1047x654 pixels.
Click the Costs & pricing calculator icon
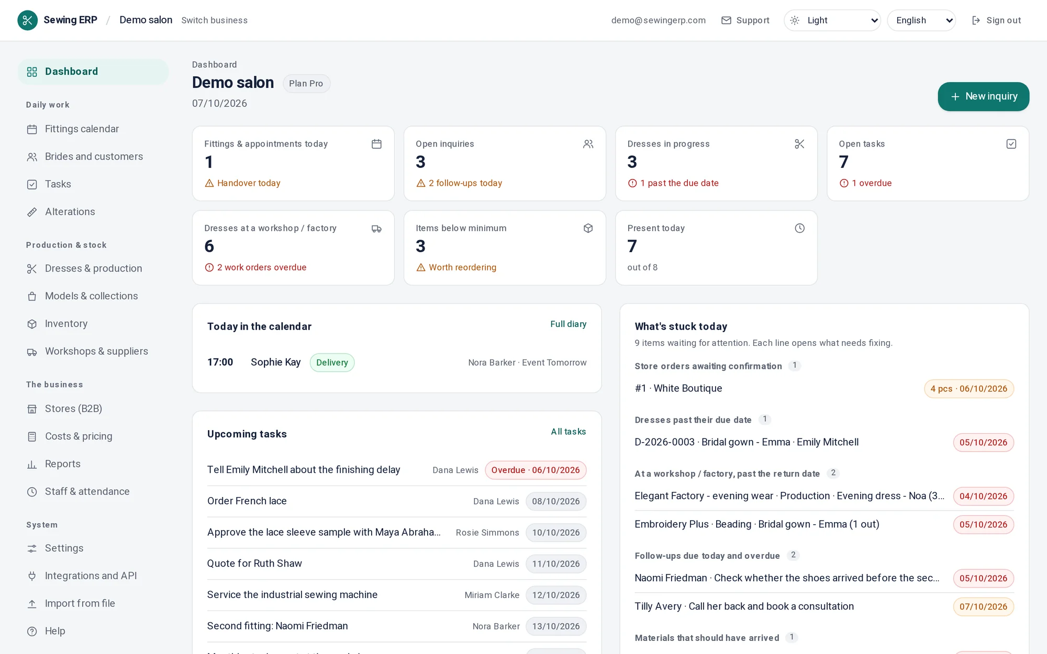pos(32,436)
